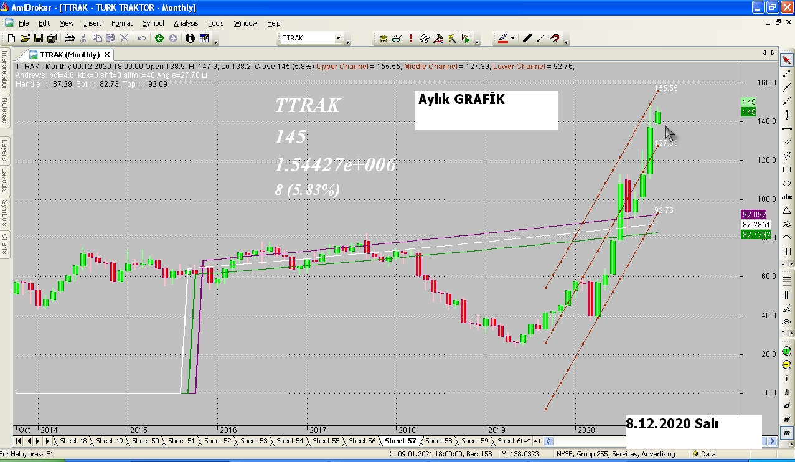This screenshot has height=462, width=795.
Task: Create a new document with the New icon
Action: (x=11, y=38)
